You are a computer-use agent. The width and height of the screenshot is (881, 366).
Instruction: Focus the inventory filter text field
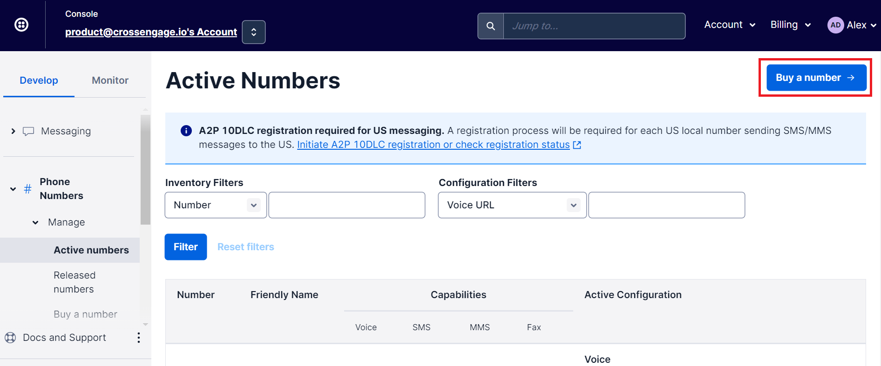tap(347, 205)
